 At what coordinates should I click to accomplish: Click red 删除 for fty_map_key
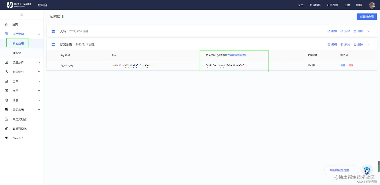(351, 65)
